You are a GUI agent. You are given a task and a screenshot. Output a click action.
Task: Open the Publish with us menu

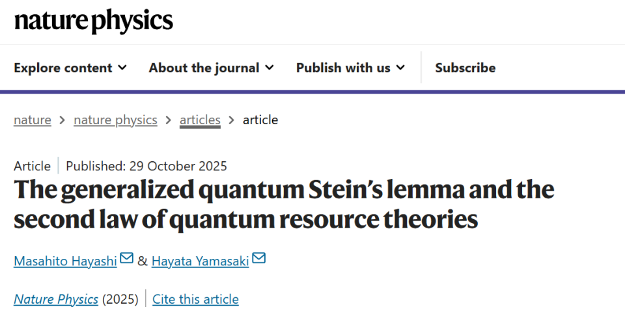(343, 68)
